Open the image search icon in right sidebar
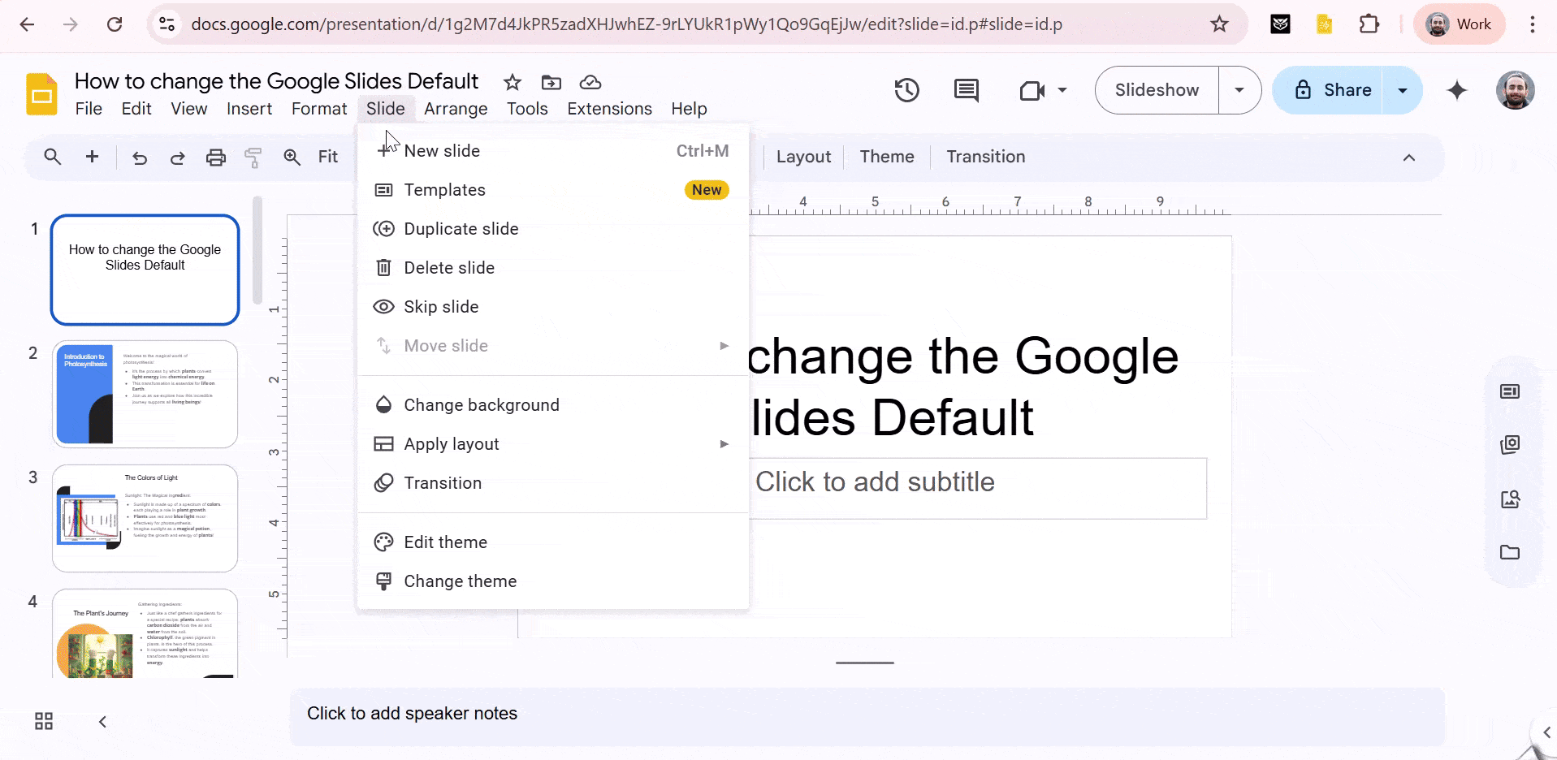 (x=1511, y=499)
